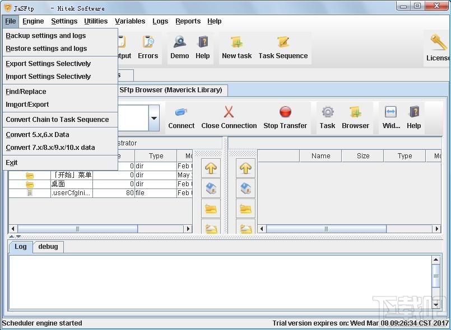Click the Close Connection red X
The image size is (451, 330).
point(229,118)
